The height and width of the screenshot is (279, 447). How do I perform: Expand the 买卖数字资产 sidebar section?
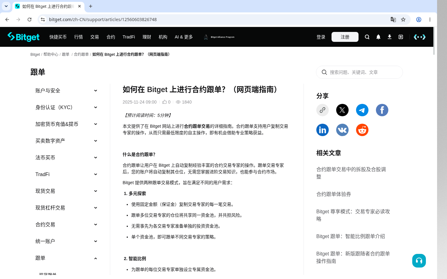click(x=66, y=141)
